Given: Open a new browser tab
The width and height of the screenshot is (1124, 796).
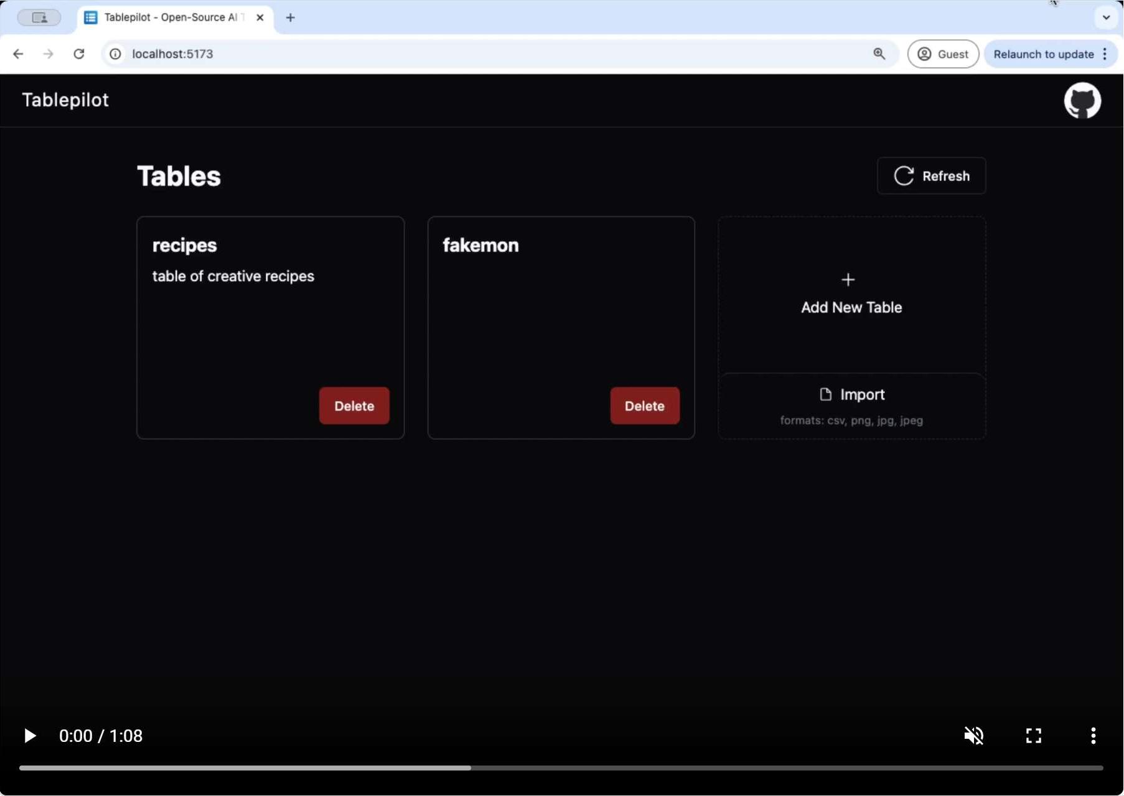Looking at the screenshot, I should coord(290,17).
